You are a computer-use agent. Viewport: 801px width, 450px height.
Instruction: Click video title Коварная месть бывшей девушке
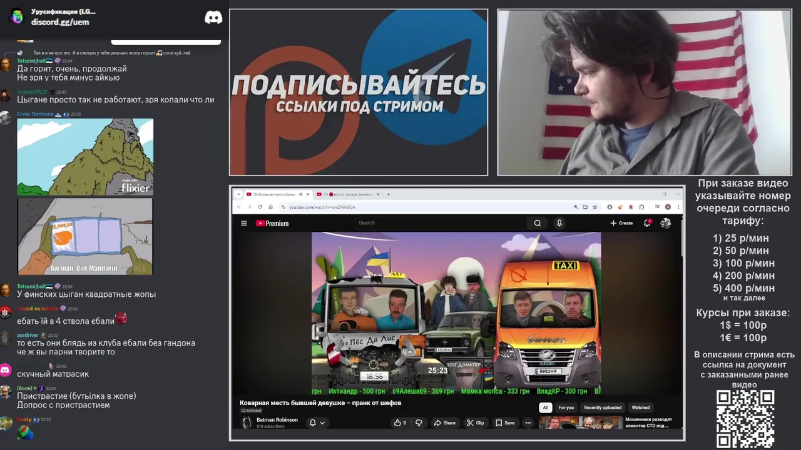(x=320, y=403)
